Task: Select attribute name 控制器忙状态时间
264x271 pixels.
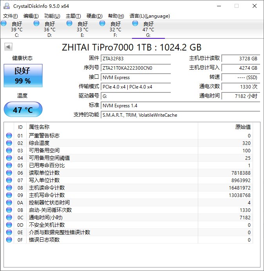Action: click(x=49, y=202)
